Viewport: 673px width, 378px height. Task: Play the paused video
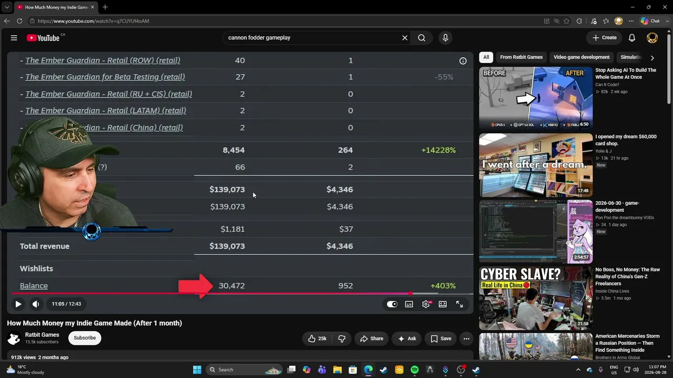pos(18,304)
